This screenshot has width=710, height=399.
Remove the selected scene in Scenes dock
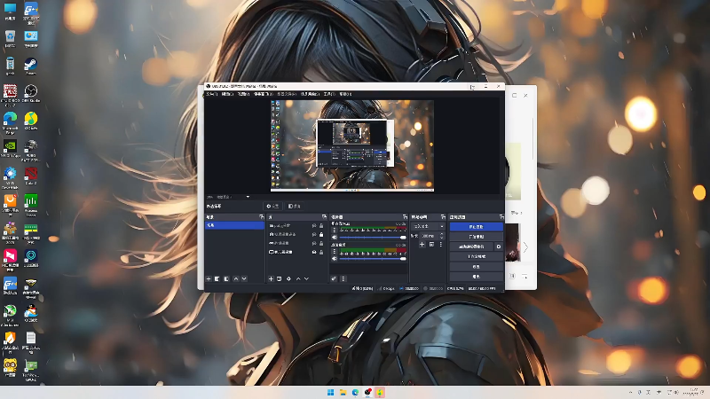coord(217,279)
